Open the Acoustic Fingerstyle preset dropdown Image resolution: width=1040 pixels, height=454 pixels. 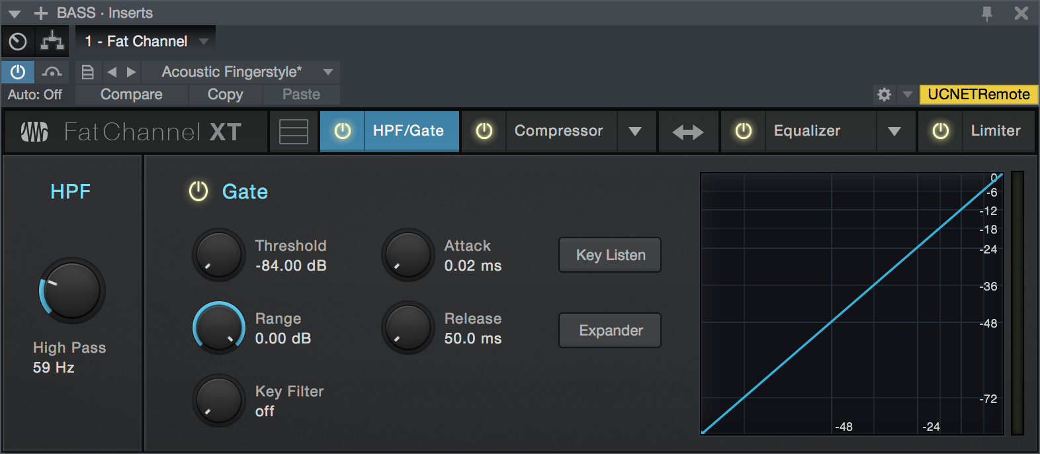tap(241, 71)
